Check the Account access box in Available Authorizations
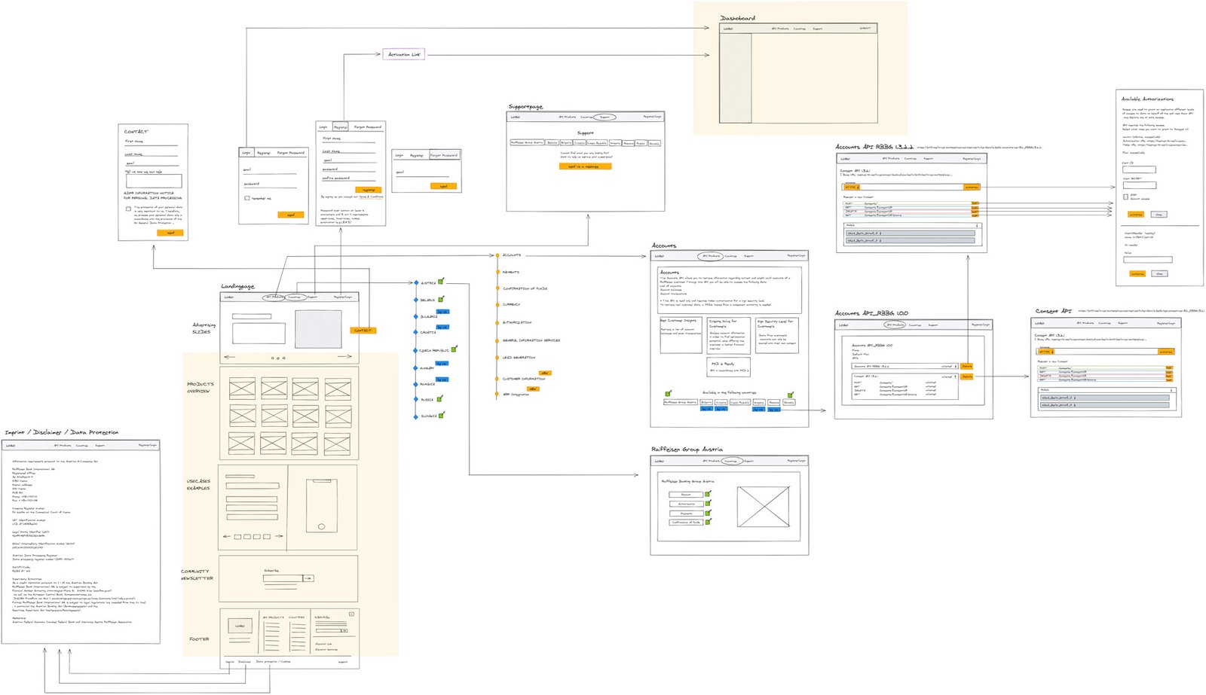 point(1126,196)
